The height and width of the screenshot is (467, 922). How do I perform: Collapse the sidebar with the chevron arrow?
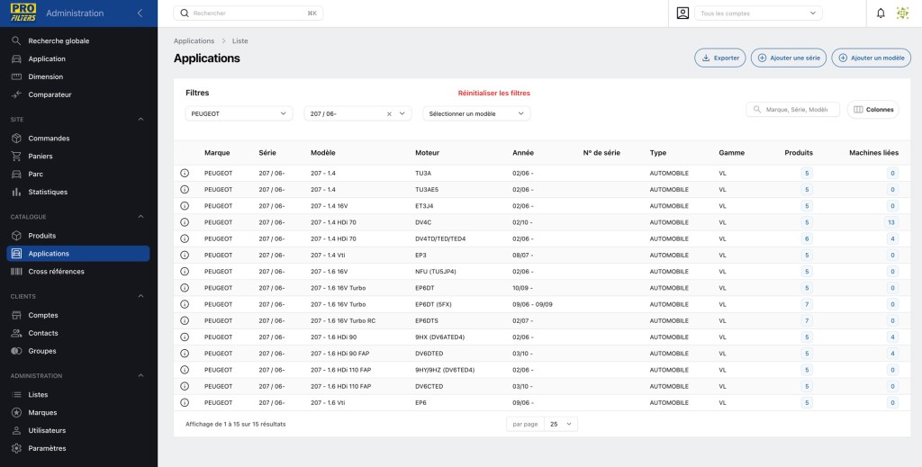point(140,13)
